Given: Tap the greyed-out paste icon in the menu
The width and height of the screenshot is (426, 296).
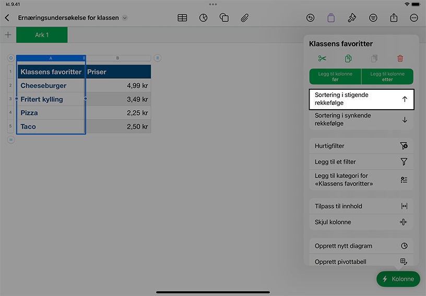Looking at the screenshot, I should tap(374, 58).
